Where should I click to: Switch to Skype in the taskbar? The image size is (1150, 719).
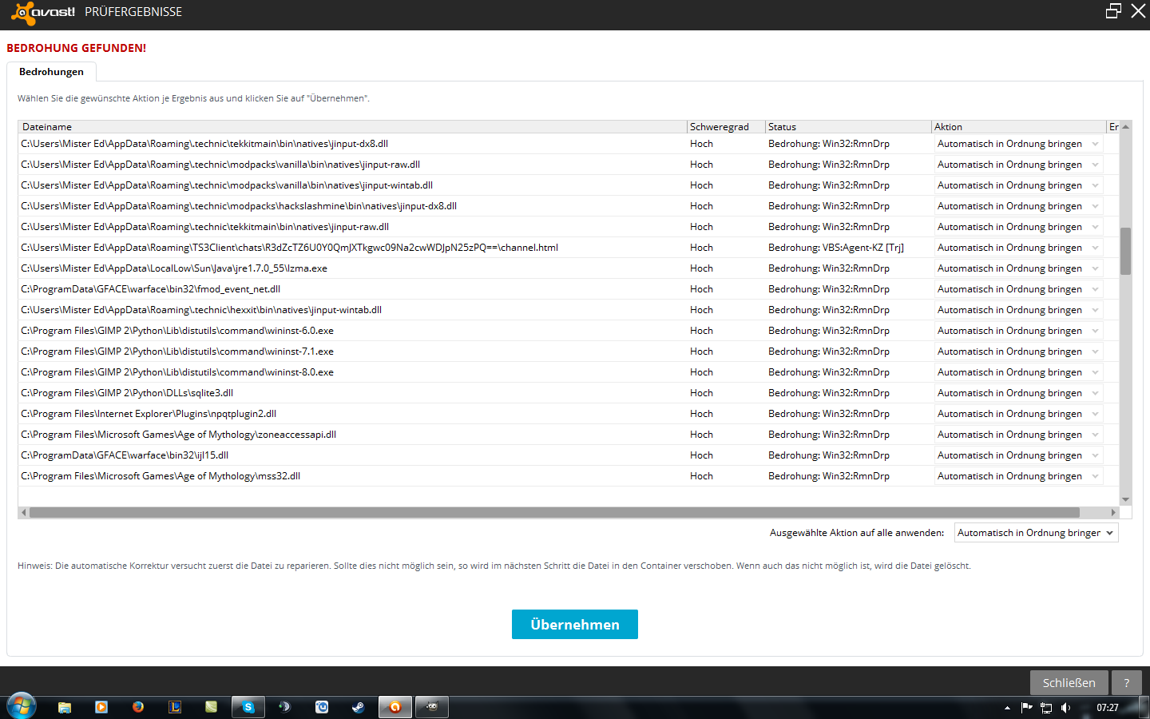[x=248, y=707]
